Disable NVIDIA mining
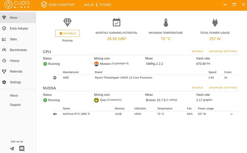 coord(197,88)
